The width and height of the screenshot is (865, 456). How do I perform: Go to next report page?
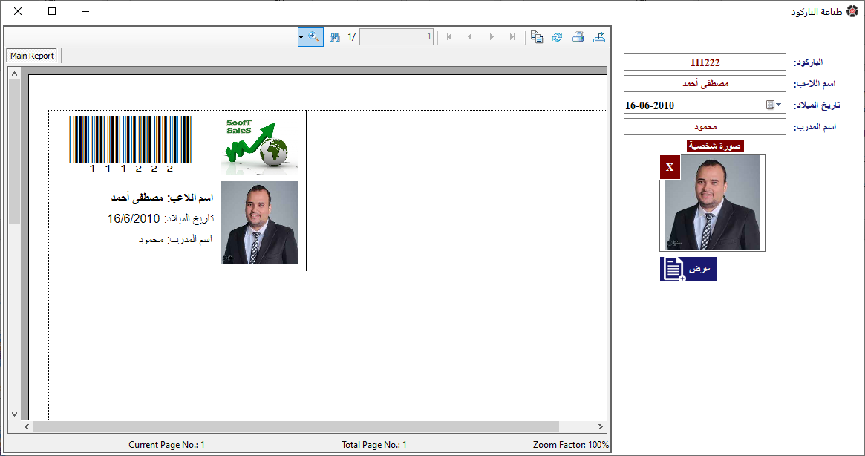[x=492, y=37]
